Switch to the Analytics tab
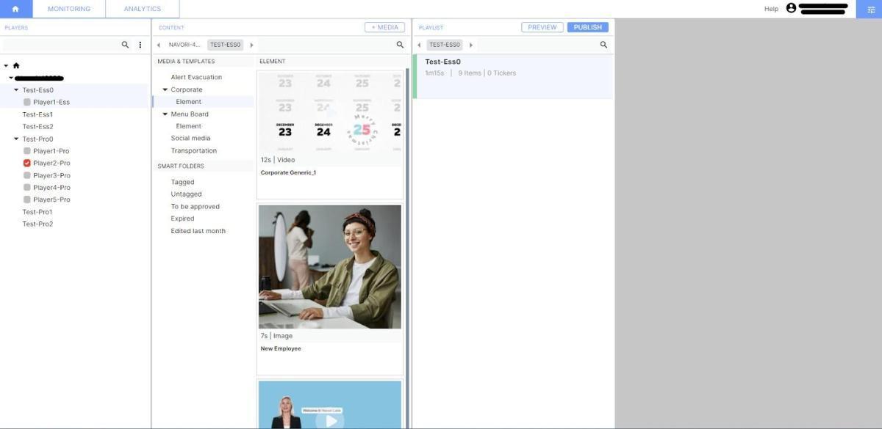The image size is (882, 429). click(143, 9)
